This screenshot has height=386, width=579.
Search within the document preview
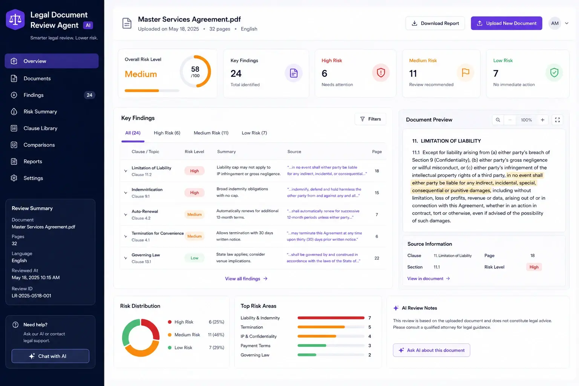(498, 120)
